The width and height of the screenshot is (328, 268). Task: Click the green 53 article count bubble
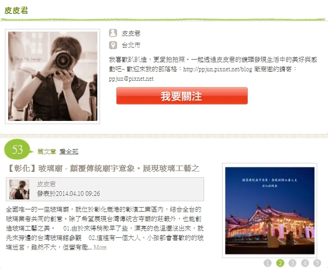click(18, 149)
